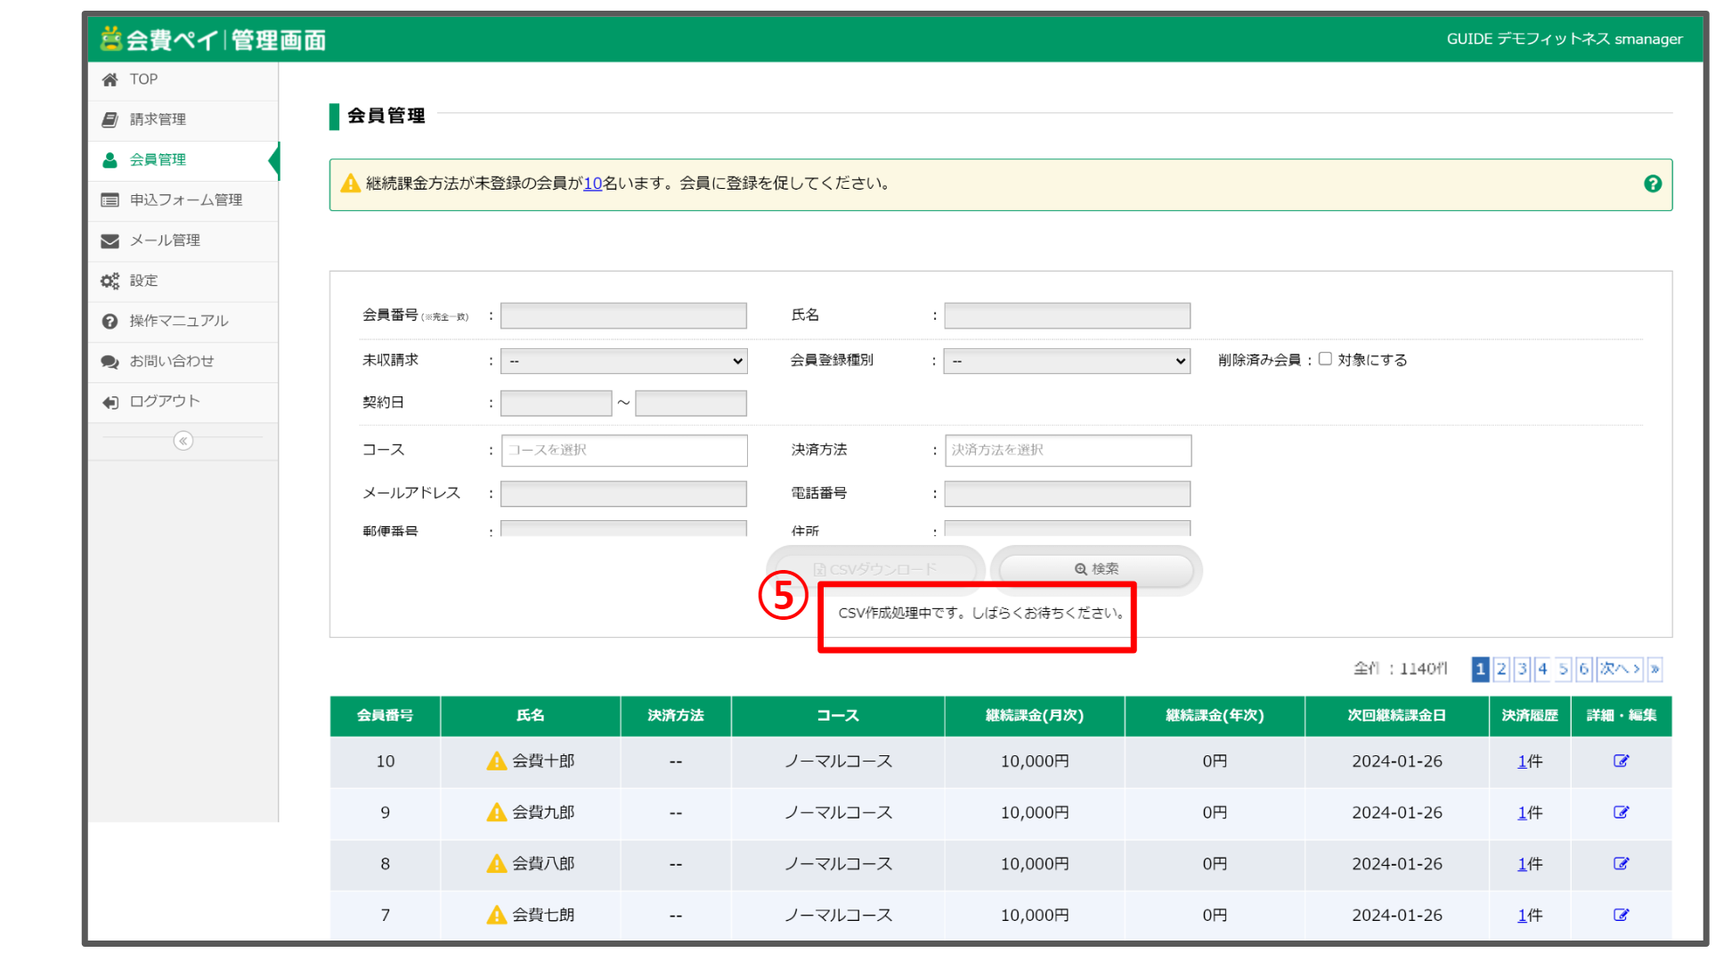The height and width of the screenshot is (953, 1715).
Task: Click the 会員番号 input field
Action: click(625, 316)
